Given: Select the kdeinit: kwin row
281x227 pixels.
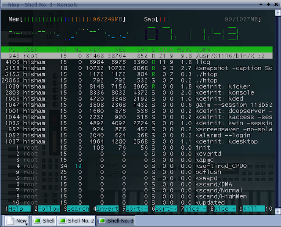Looking at the screenshot, I should 137,123.
